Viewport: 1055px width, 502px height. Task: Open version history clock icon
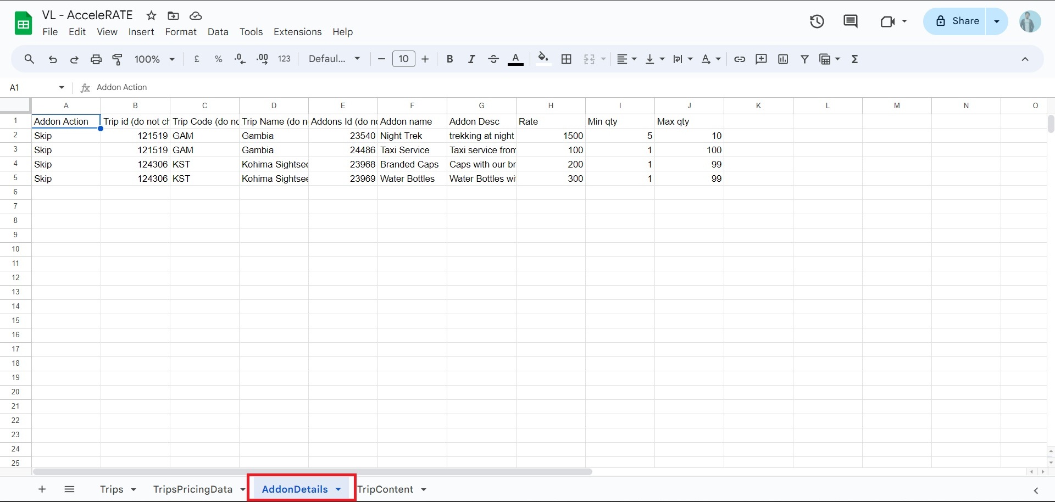click(x=817, y=21)
